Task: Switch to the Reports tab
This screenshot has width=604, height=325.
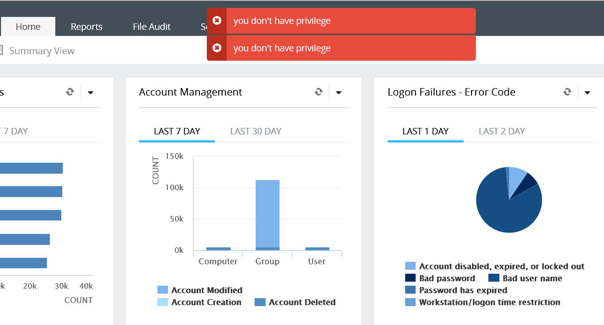Action: [86, 26]
